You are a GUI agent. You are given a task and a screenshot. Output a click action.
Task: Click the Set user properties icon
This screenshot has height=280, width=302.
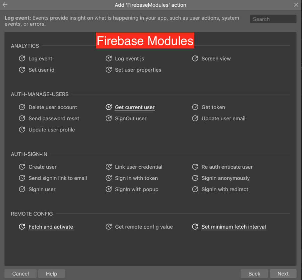pyautogui.click(x=108, y=70)
